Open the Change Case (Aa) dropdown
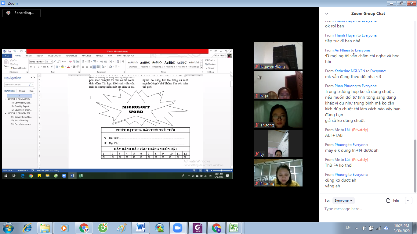The width and height of the screenshot is (417, 234). pos(63,62)
